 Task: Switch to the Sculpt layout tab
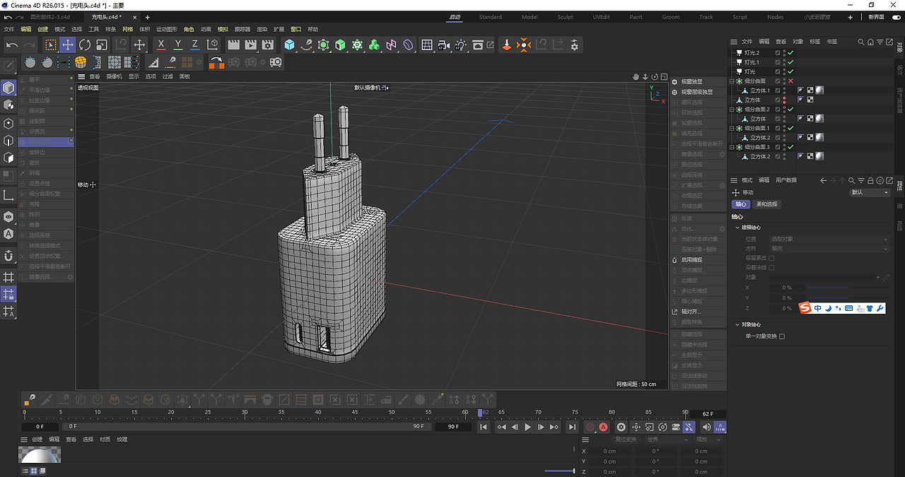(565, 17)
